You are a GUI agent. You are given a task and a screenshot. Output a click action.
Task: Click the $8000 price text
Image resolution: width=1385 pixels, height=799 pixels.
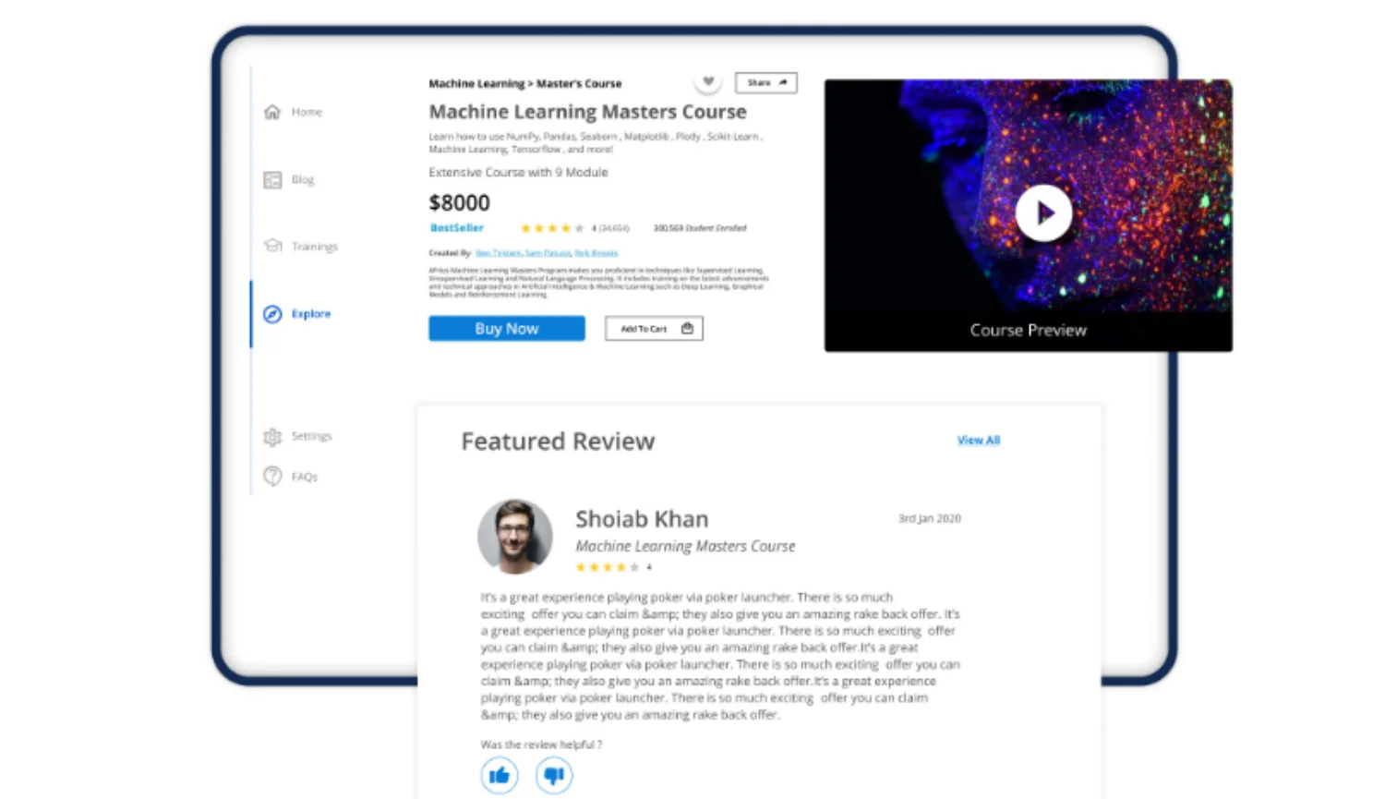click(x=459, y=203)
